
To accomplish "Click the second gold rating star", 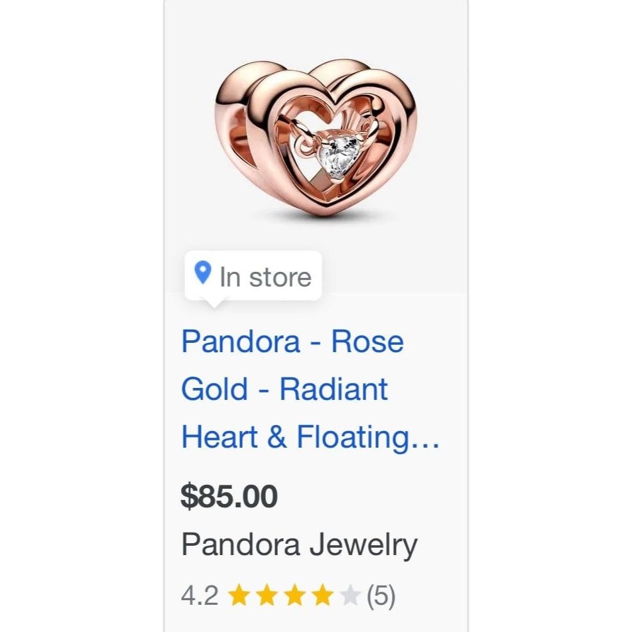I will pos(265,596).
